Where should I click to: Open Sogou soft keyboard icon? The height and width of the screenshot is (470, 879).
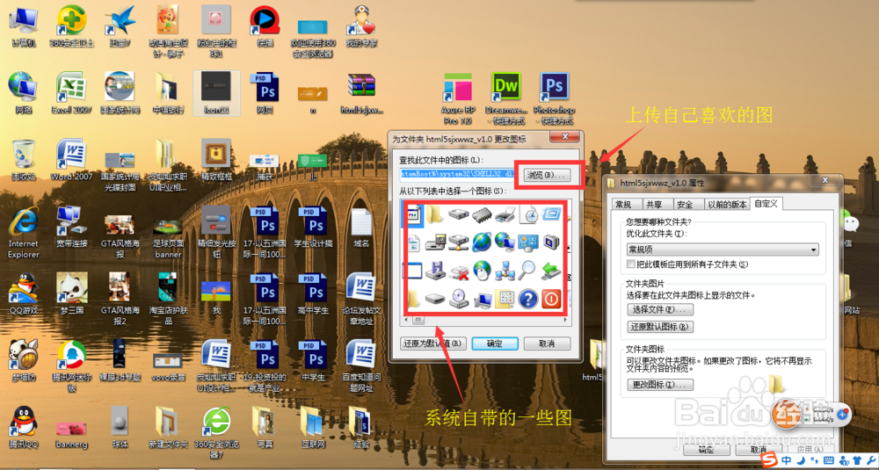click(829, 460)
